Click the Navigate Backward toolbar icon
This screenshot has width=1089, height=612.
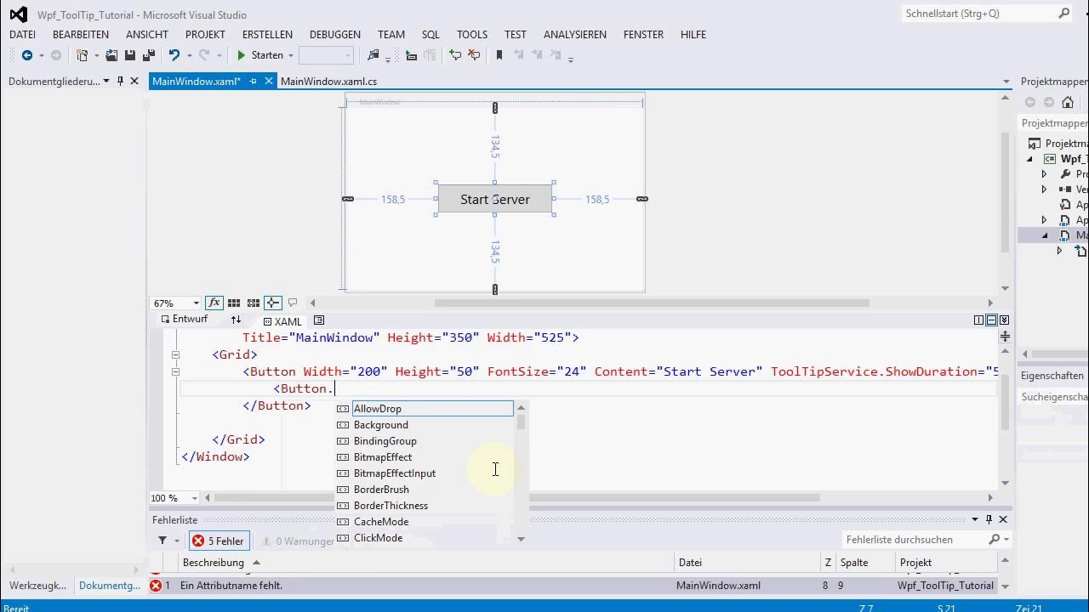(x=27, y=55)
